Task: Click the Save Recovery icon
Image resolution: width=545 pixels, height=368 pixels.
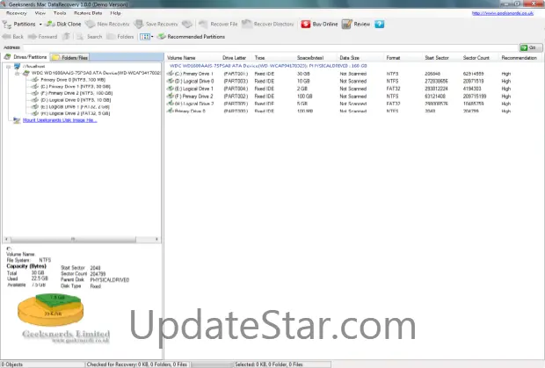Action: click(139, 24)
